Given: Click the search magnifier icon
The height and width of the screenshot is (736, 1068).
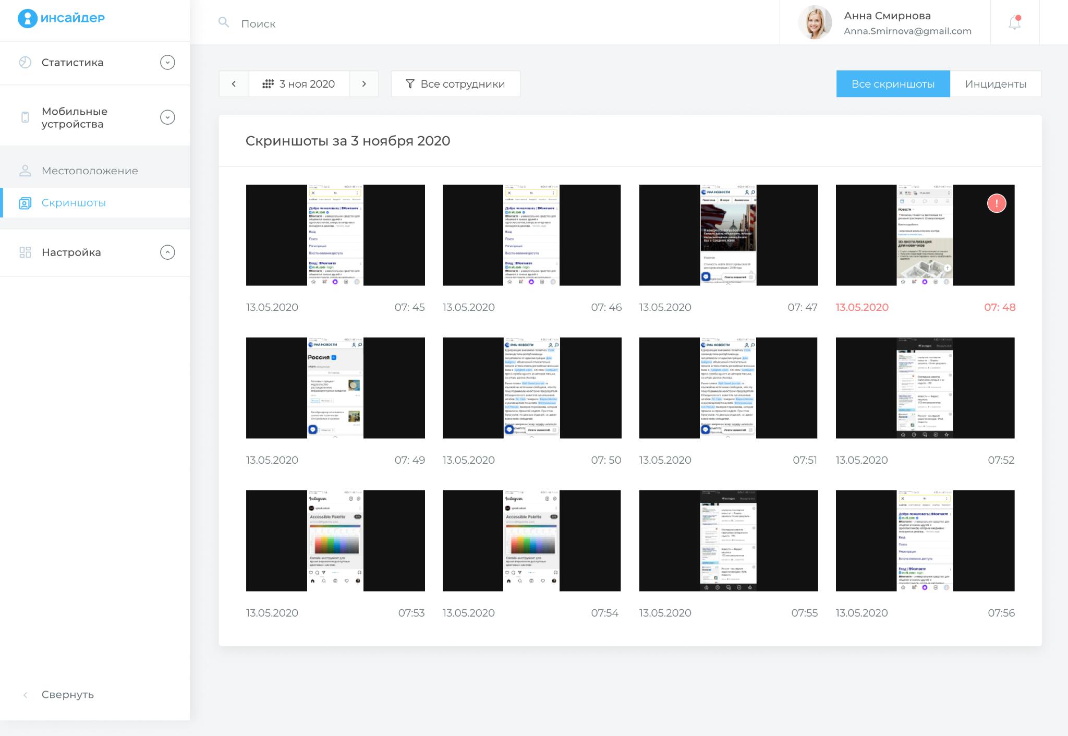Looking at the screenshot, I should pos(224,22).
